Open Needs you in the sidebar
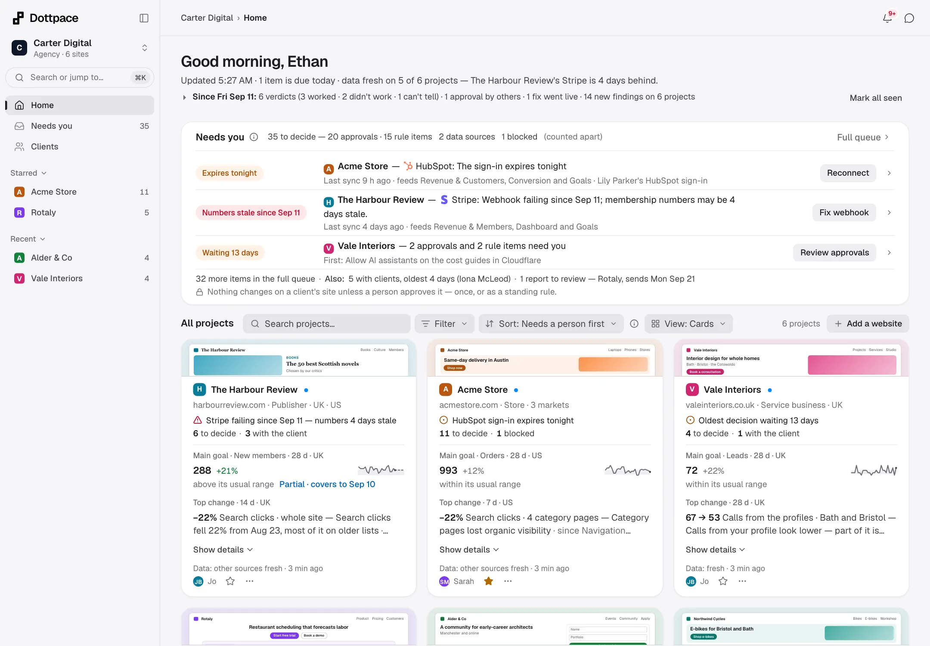 point(80,126)
